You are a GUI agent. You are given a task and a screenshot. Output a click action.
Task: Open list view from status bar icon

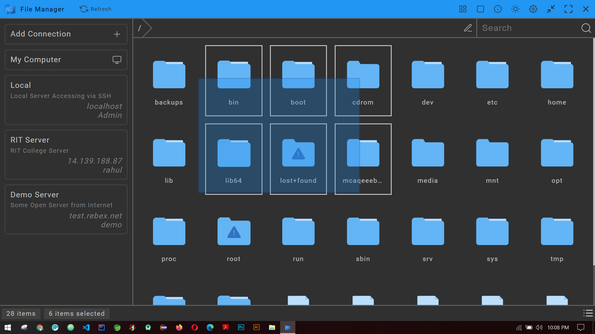tap(588, 313)
